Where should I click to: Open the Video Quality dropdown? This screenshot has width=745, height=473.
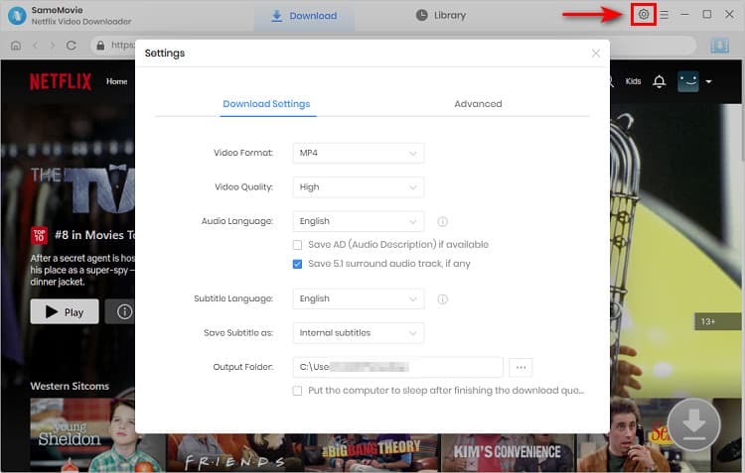tap(359, 187)
